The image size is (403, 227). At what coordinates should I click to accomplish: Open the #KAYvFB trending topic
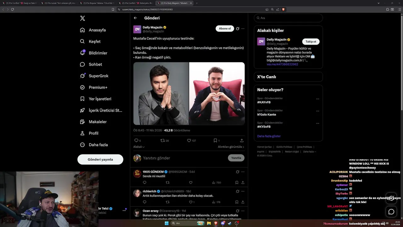tap(264, 102)
